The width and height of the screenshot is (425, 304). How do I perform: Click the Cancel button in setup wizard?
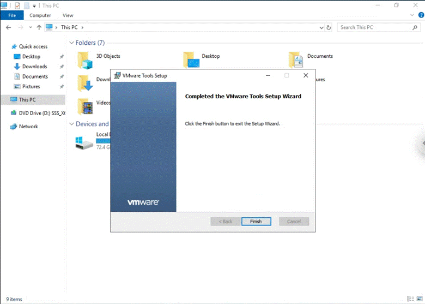click(x=294, y=222)
